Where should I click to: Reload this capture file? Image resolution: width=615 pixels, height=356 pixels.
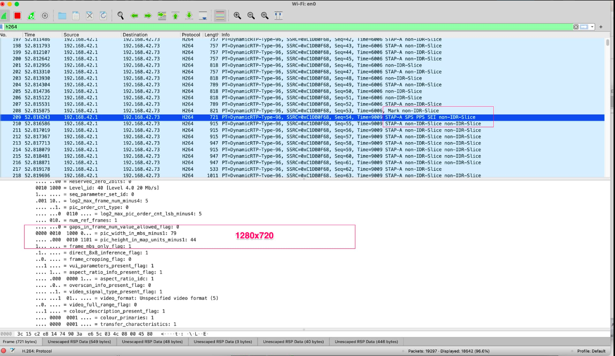103,16
